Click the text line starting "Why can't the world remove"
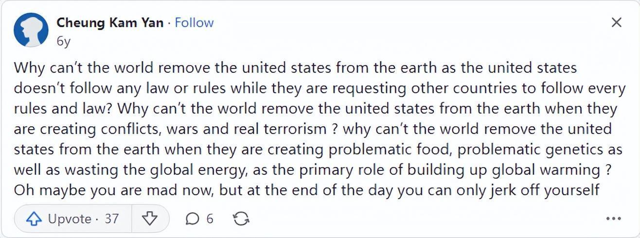This screenshot has height=238, width=640. tap(295, 68)
